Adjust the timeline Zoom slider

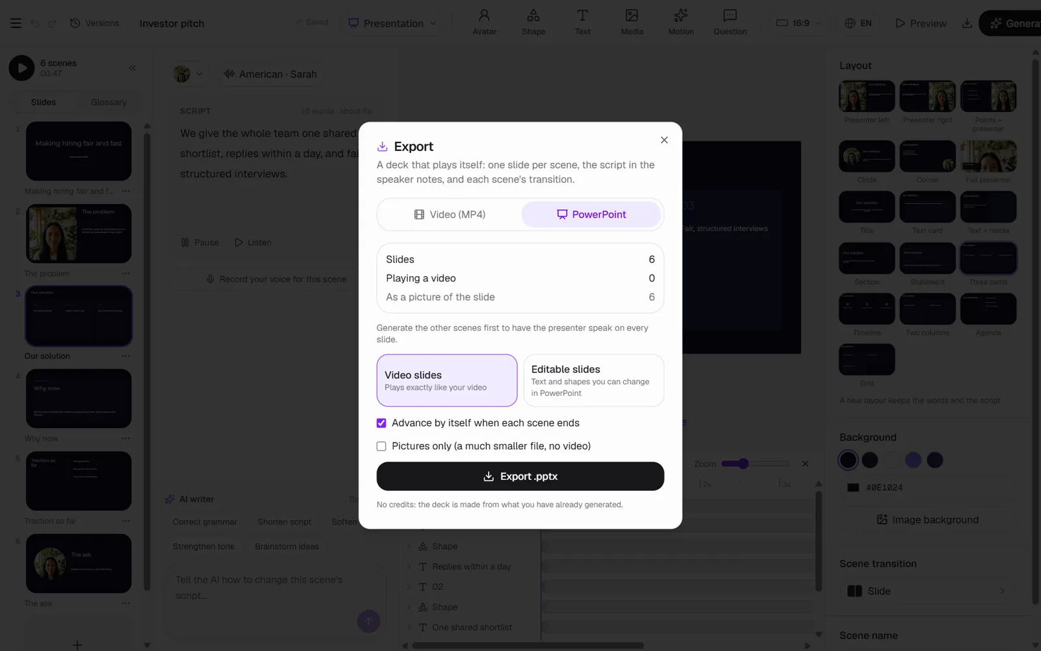click(755, 464)
